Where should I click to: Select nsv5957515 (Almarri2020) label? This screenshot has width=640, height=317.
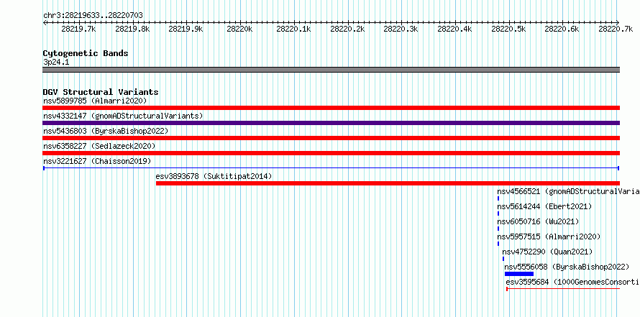click(549, 236)
